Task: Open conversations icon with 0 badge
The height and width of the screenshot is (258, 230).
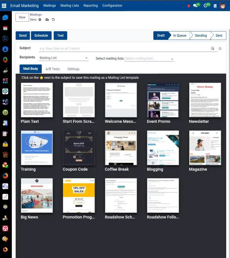Action: tap(196, 5)
